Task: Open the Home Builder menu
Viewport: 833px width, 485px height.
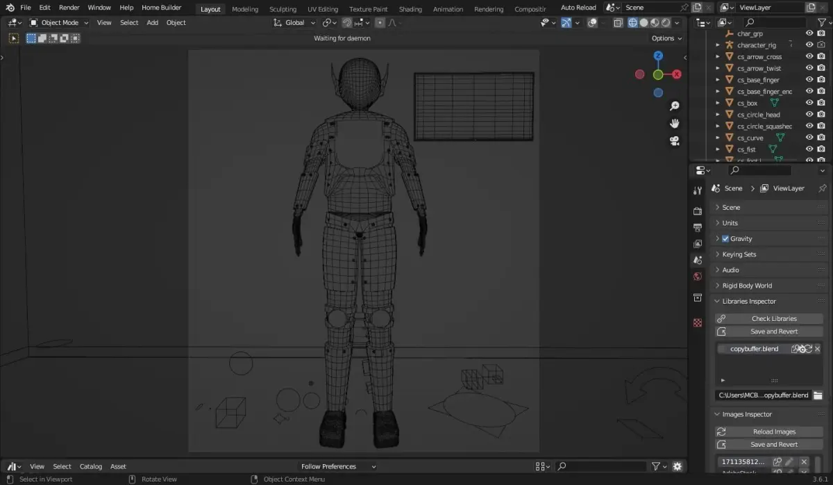Action: pos(162,8)
